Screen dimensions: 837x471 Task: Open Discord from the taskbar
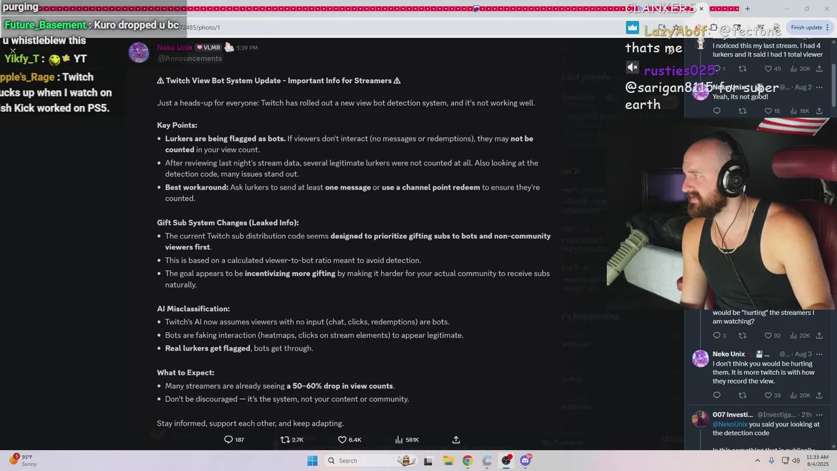(x=525, y=461)
